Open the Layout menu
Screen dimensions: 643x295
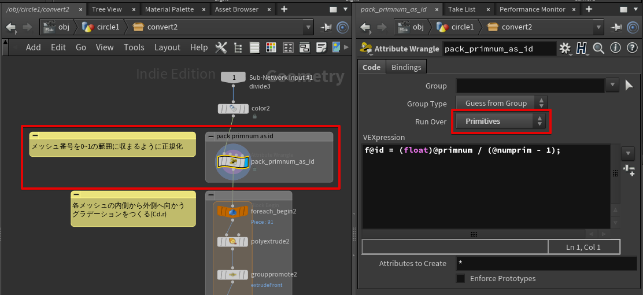[x=167, y=47]
